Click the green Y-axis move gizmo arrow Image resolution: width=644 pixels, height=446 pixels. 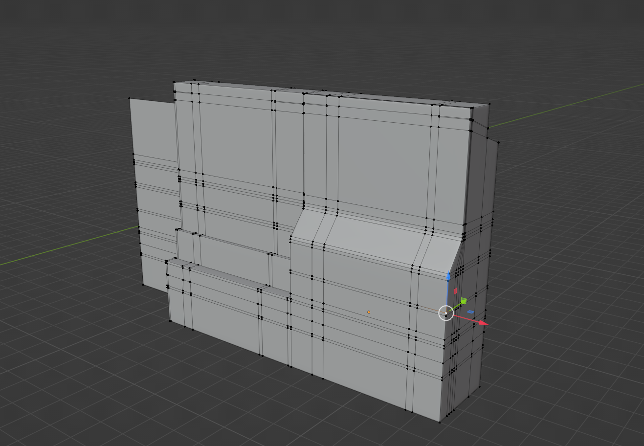463,301
